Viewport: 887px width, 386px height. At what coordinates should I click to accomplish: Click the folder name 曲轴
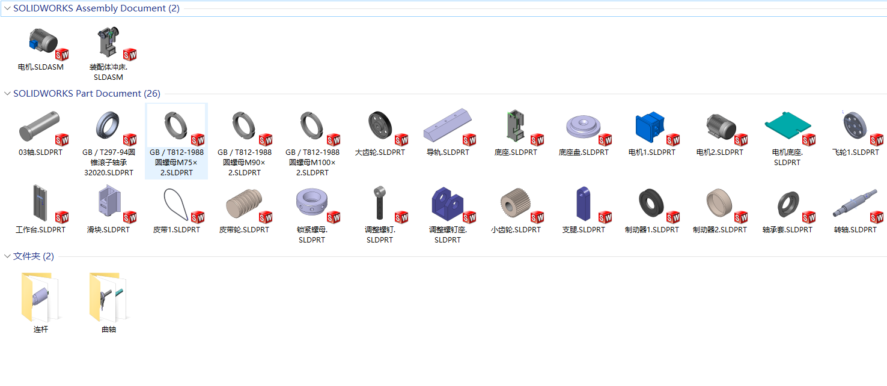109,329
